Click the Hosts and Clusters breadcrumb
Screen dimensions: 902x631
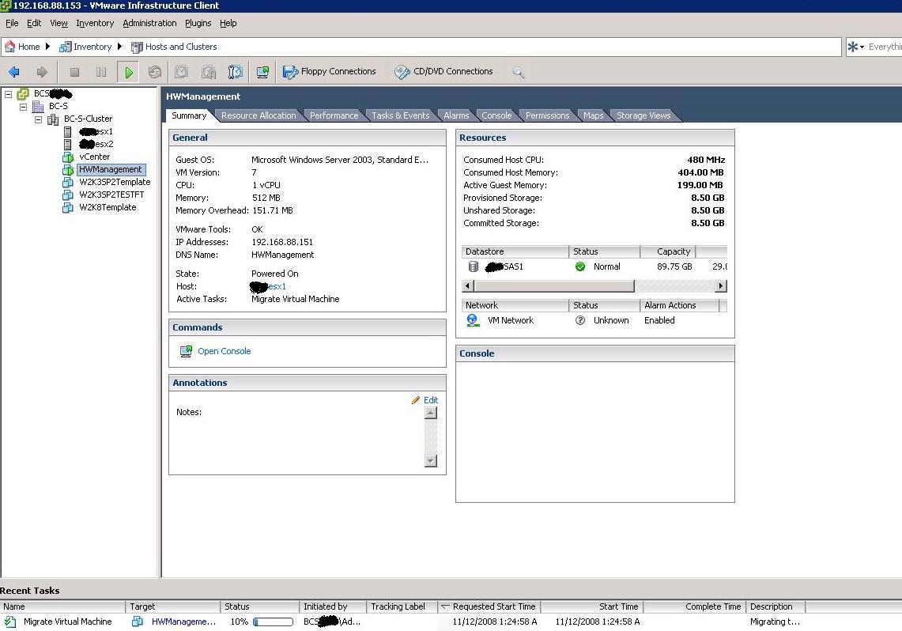pyautogui.click(x=174, y=47)
